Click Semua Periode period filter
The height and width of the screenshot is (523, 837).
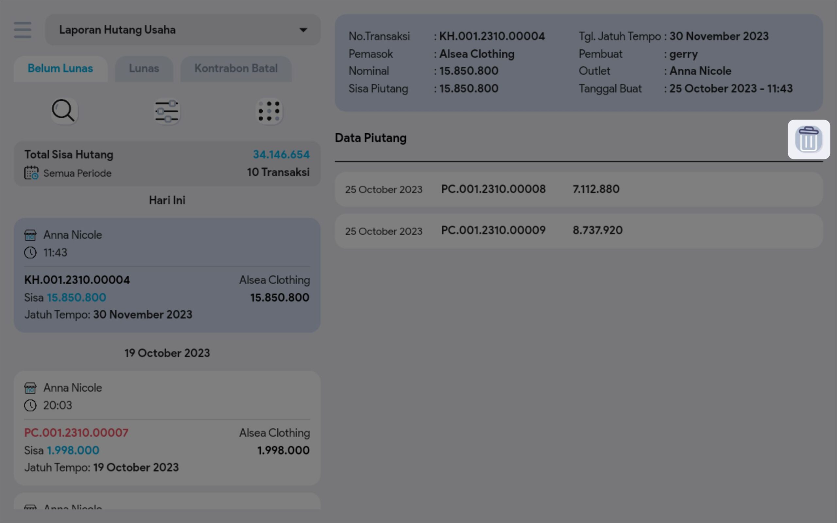(77, 173)
